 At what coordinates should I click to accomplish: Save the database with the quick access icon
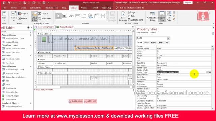point(4,3)
